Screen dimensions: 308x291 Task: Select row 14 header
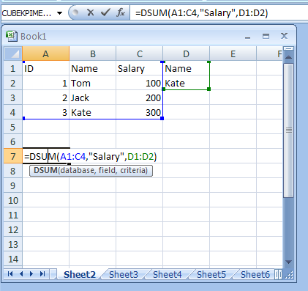[x=13, y=259]
